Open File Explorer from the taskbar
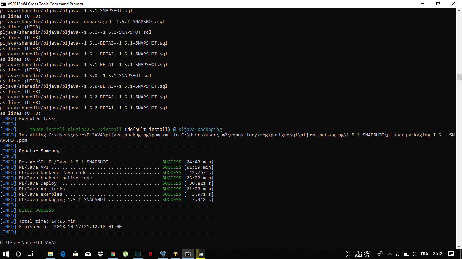This screenshot has height=259, width=462. [50, 254]
